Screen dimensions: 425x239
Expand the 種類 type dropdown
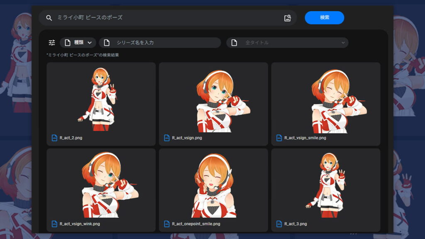point(78,43)
